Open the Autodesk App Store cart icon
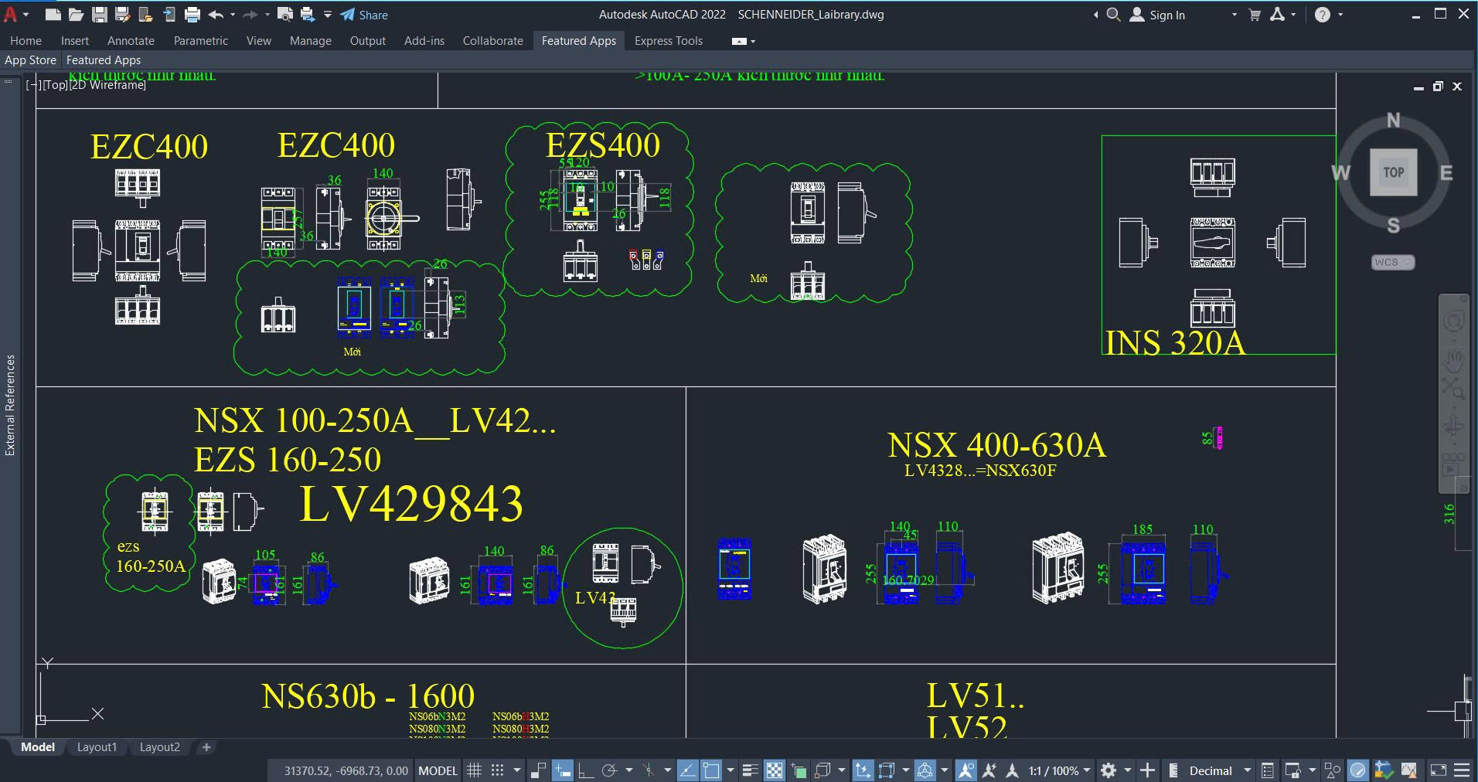The image size is (1478, 782). coord(1255,15)
